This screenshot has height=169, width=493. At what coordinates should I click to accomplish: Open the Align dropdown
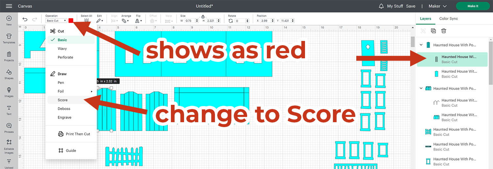[114, 21]
